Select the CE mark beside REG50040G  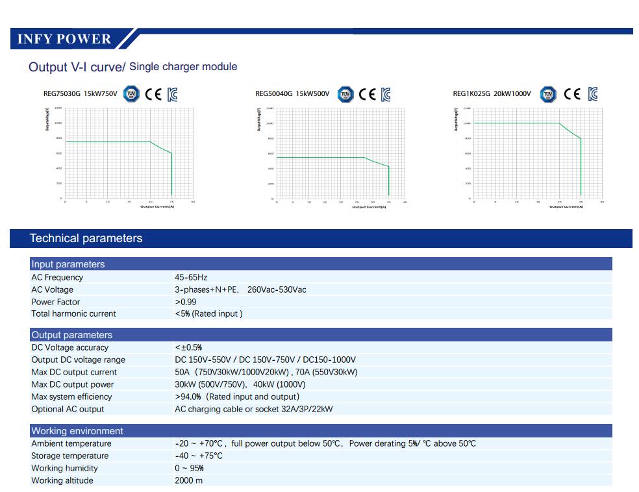[367, 95]
